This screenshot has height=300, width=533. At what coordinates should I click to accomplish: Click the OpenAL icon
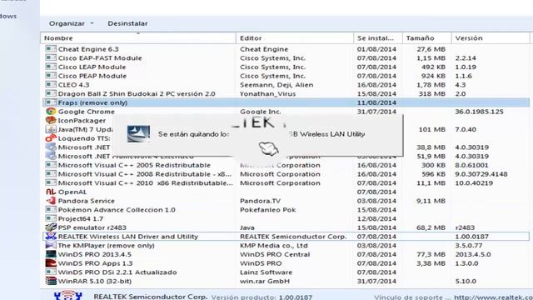coord(51,192)
